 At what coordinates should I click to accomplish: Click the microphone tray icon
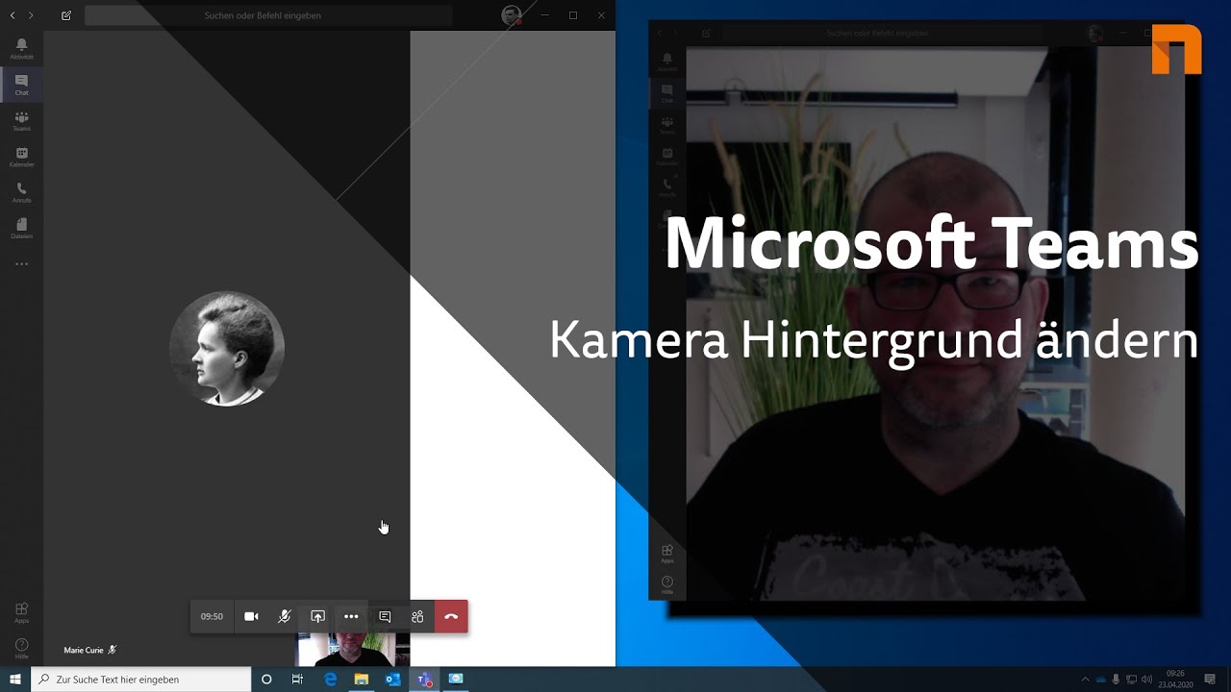pyautogui.click(x=1116, y=680)
